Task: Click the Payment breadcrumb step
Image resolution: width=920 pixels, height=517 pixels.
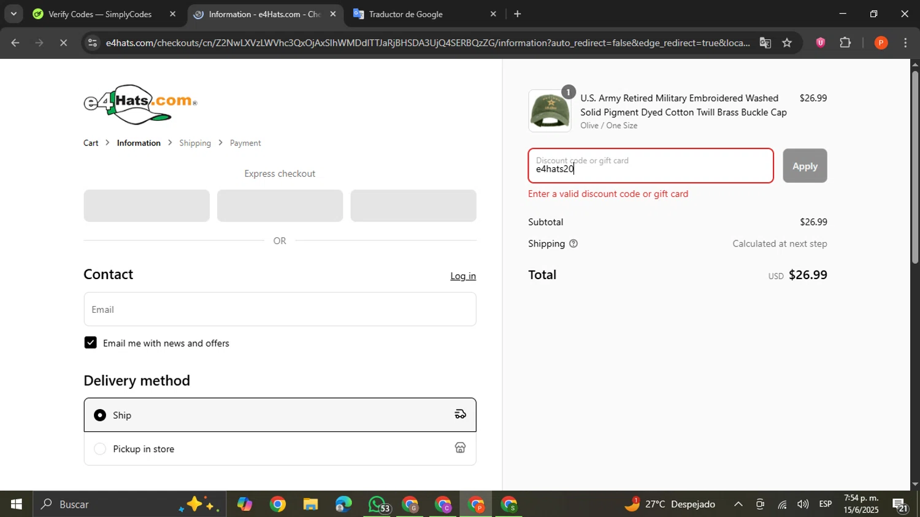Action: 245,143
